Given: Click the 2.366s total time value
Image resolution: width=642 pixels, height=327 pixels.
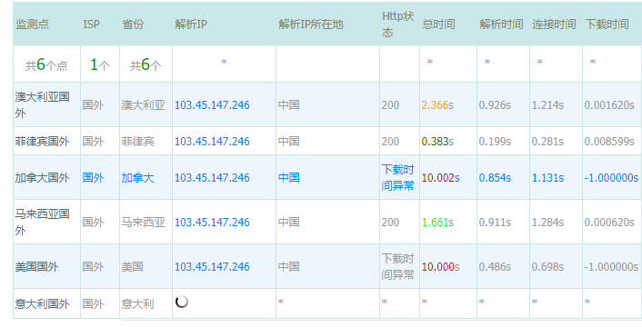Looking at the screenshot, I should [437, 105].
